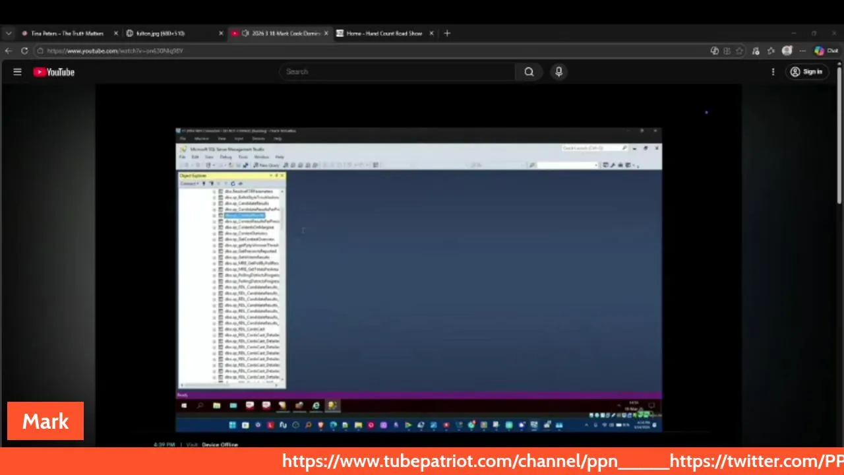Click the YouTube search magnifier button
844x475 pixels.
click(x=529, y=72)
